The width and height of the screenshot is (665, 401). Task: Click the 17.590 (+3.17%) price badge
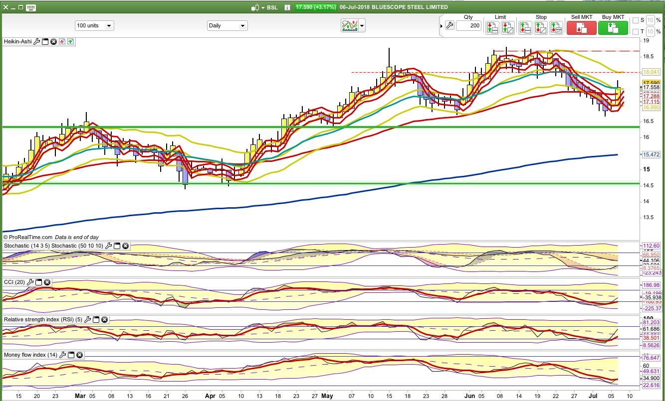pos(316,7)
